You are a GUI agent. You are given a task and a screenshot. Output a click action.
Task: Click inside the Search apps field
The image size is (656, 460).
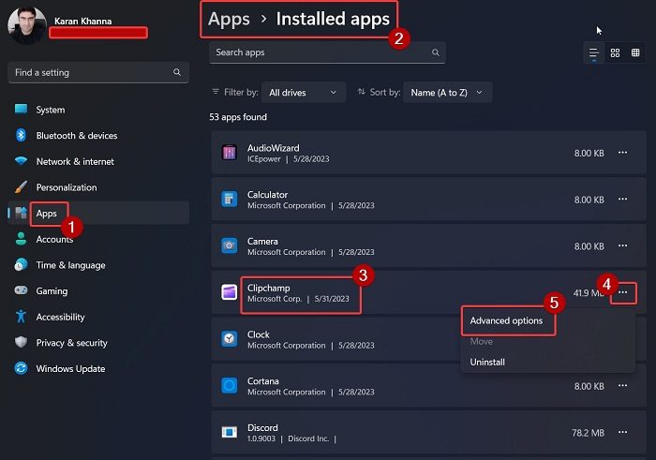(x=327, y=52)
